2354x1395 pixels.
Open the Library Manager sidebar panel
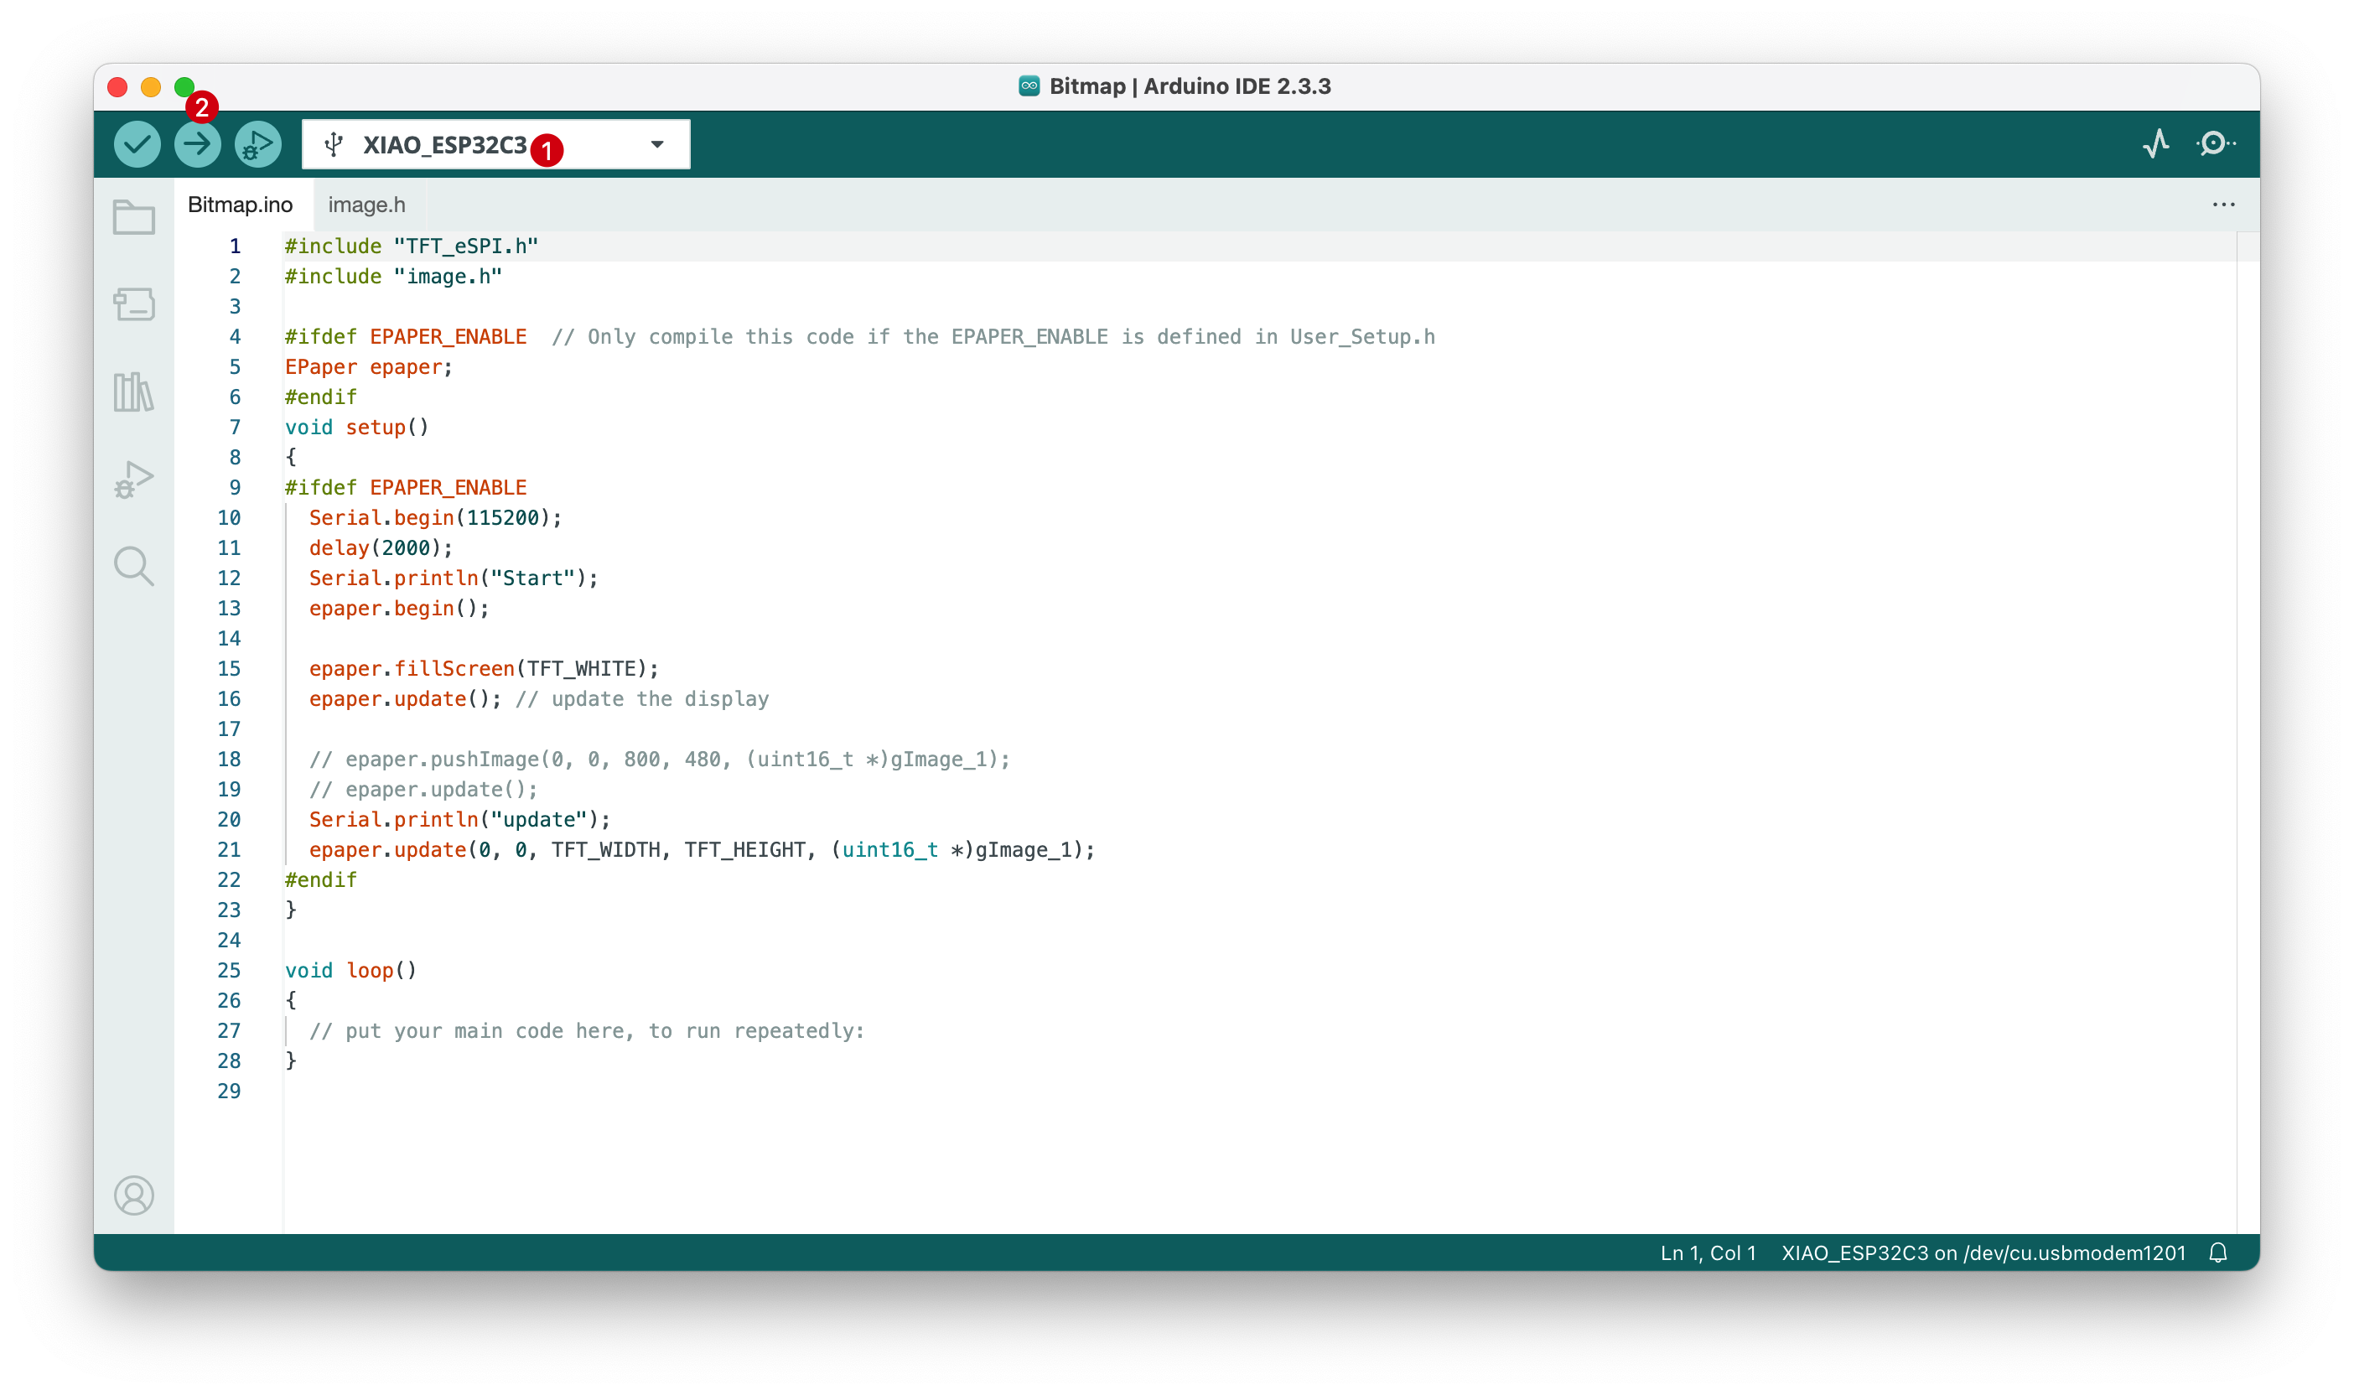[134, 392]
